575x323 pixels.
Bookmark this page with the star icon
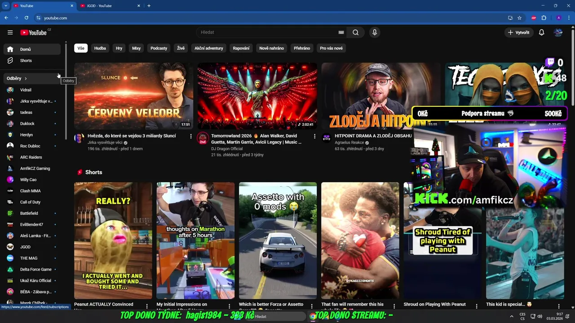(519, 18)
